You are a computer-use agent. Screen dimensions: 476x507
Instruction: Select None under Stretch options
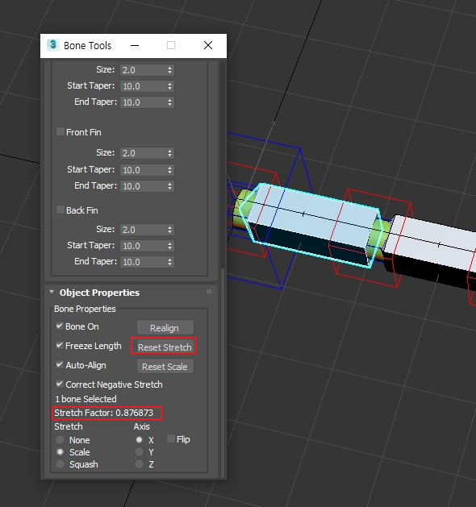(x=60, y=440)
